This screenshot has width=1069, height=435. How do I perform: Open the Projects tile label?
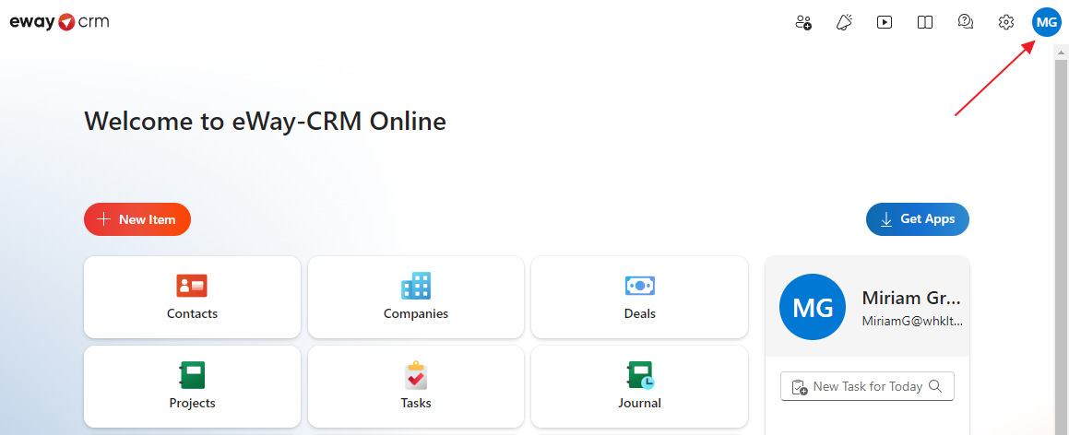pos(192,403)
